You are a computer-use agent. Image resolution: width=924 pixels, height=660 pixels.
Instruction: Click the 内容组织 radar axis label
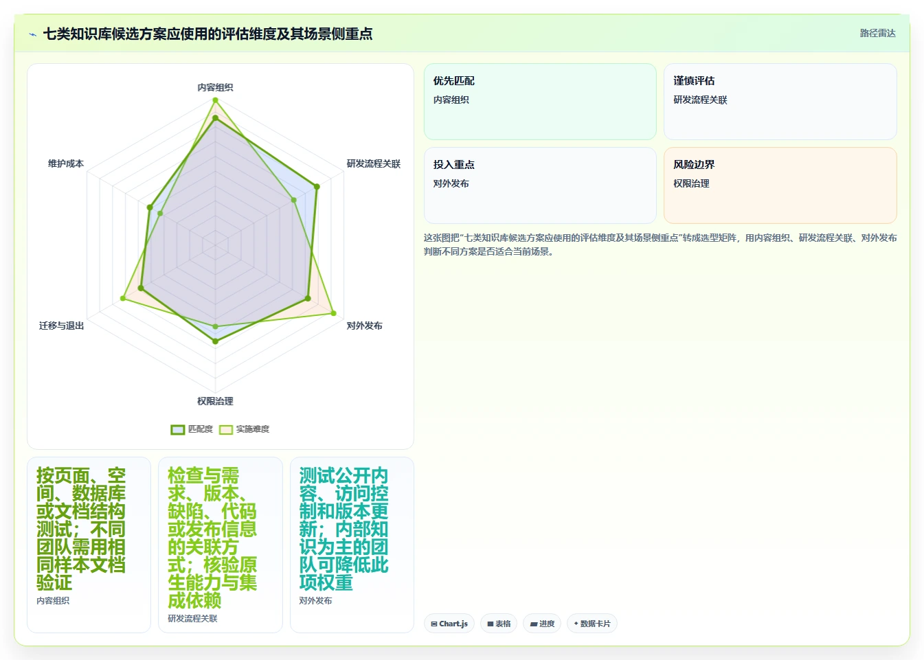(x=215, y=87)
